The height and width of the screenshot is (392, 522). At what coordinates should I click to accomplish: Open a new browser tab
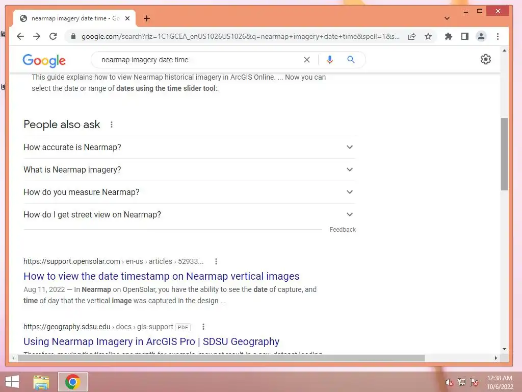coord(147,18)
